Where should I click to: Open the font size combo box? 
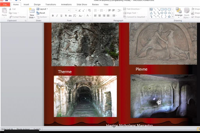(x=74, y=10)
